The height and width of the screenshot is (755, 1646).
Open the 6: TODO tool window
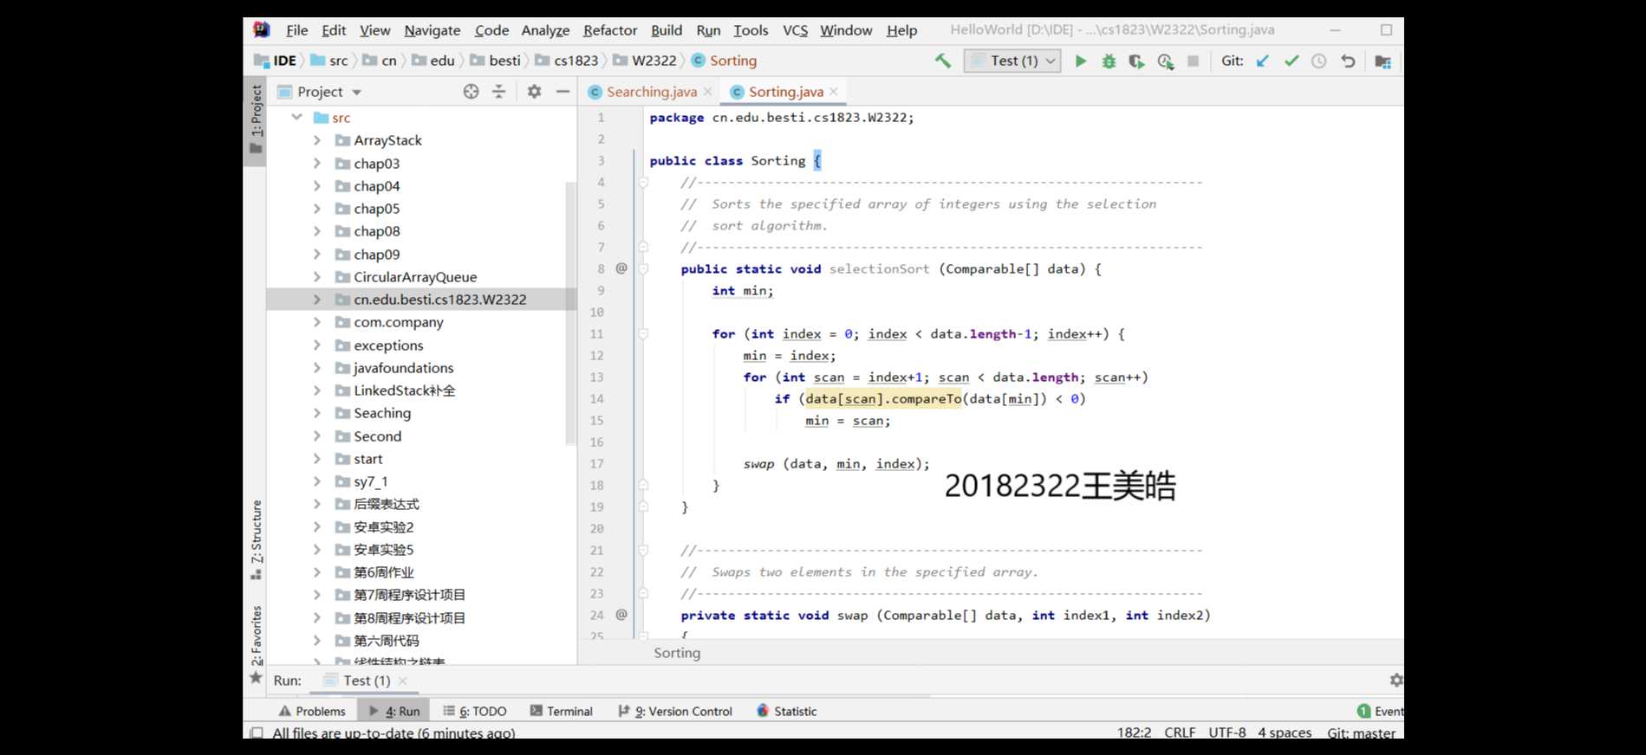tap(474, 712)
